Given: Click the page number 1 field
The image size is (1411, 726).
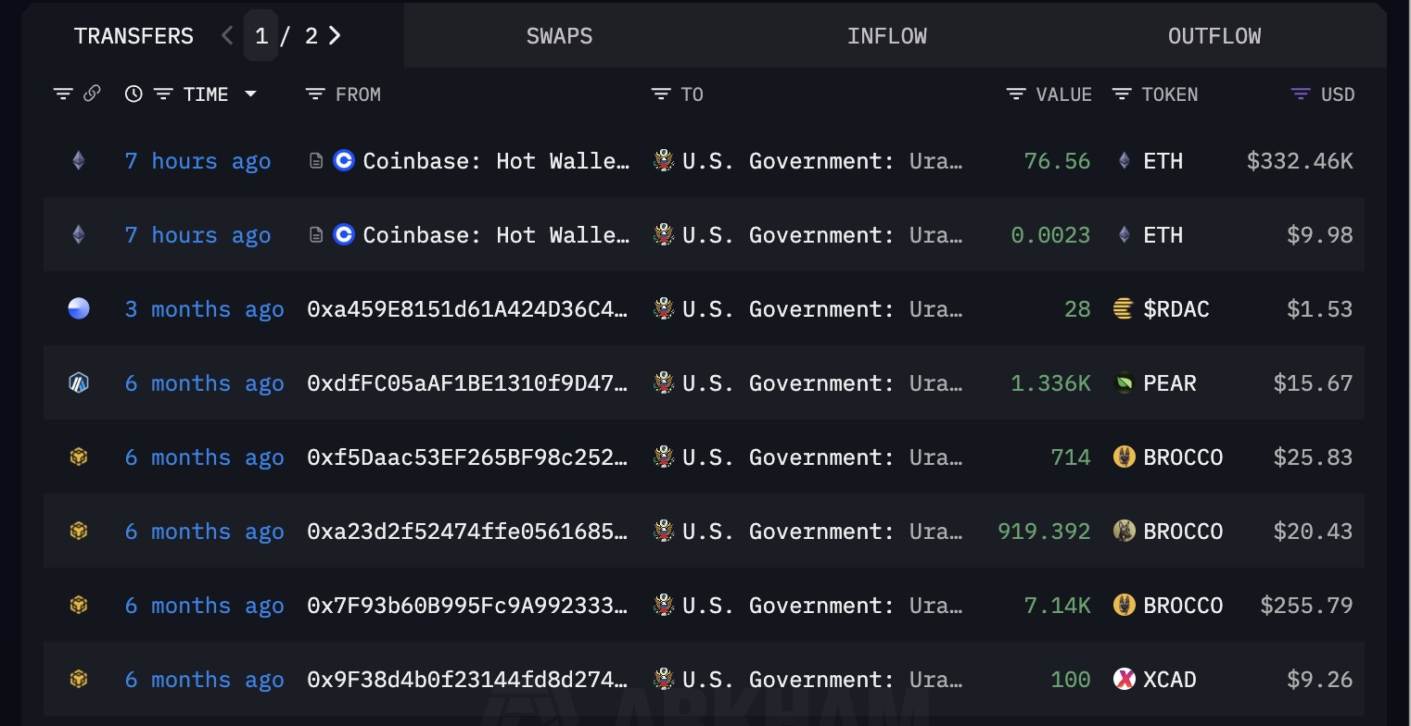Looking at the screenshot, I should click(x=261, y=36).
